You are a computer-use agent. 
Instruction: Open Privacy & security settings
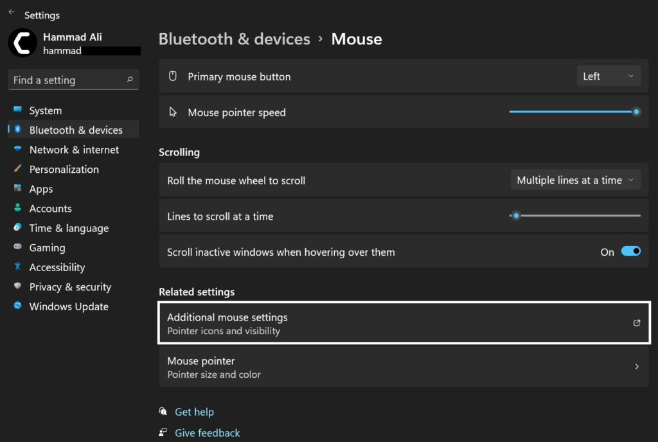tap(71, 287)
